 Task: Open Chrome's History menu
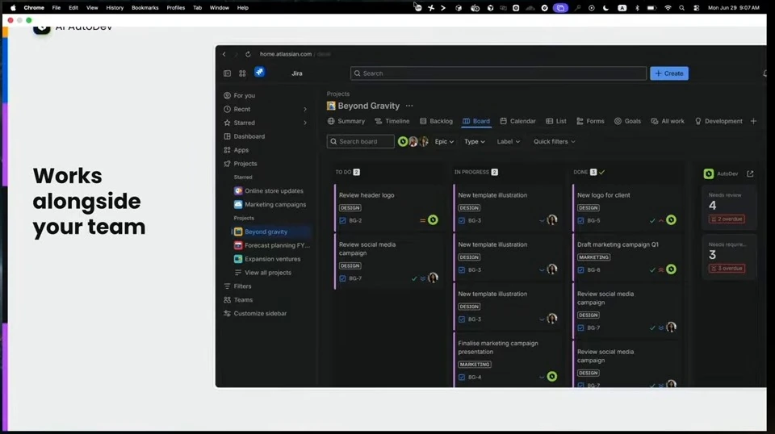pos(115,8)
